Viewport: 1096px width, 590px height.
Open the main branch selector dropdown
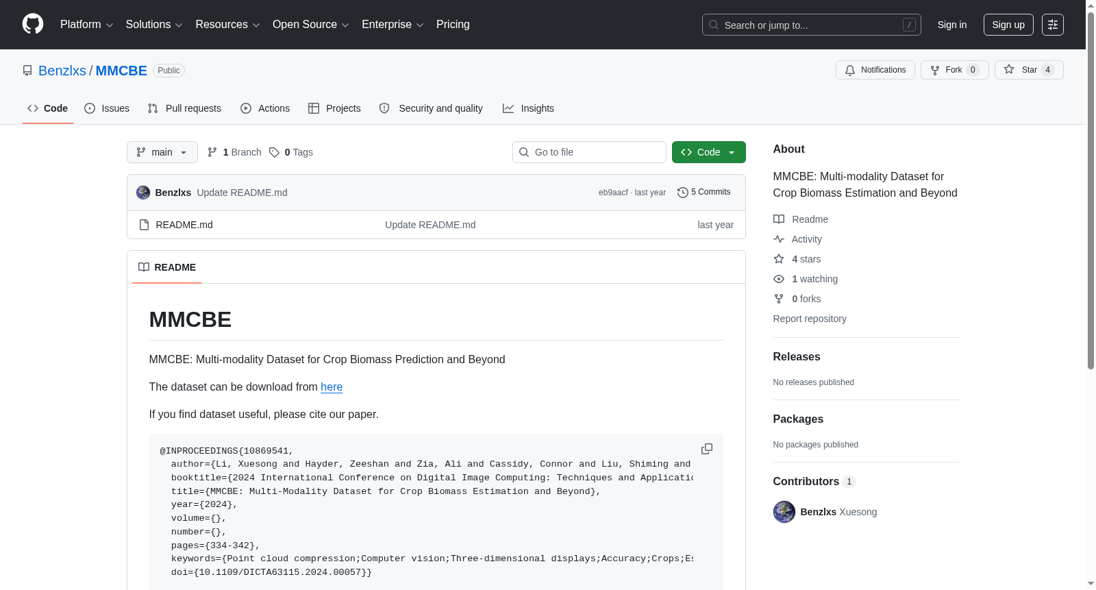(x=162, y=152)
